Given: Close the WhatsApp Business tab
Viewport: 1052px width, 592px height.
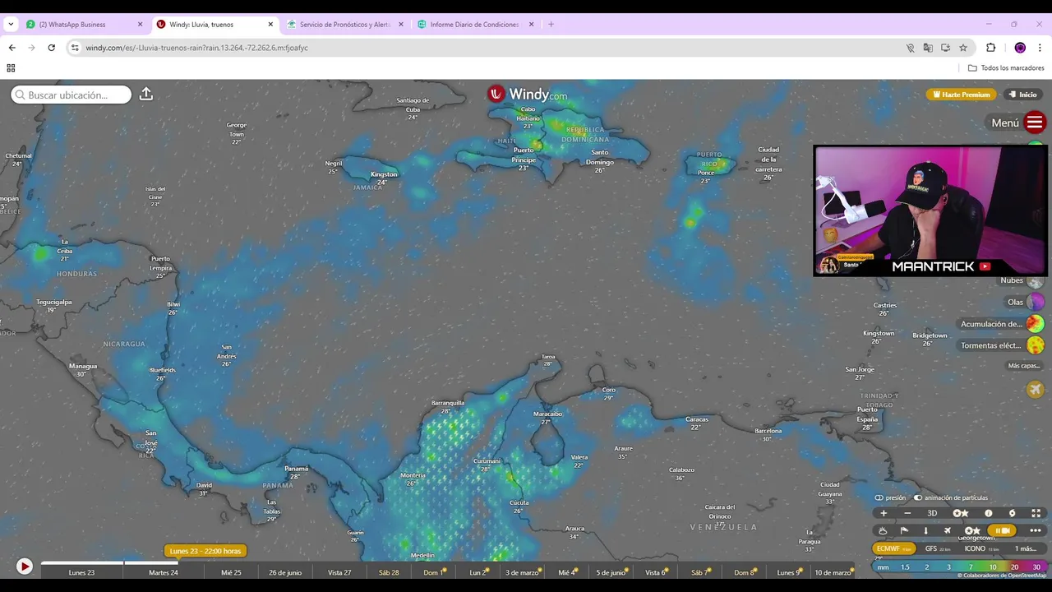Looking at the screenshot, I should (x=140, y=25).
